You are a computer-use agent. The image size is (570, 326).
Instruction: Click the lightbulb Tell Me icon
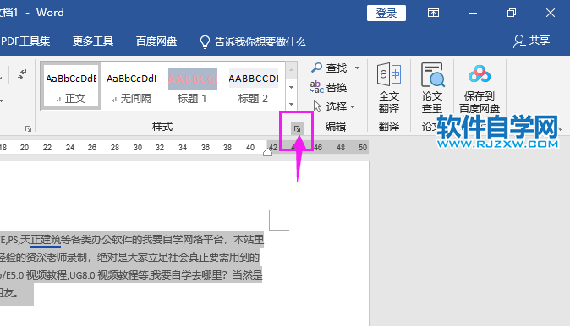[x=205, y=41]
